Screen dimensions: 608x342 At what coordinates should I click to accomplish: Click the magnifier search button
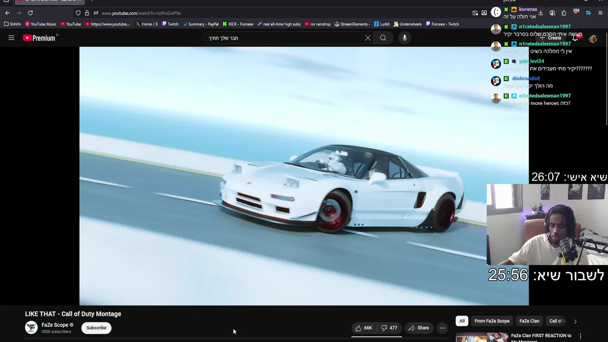[383, 38]
